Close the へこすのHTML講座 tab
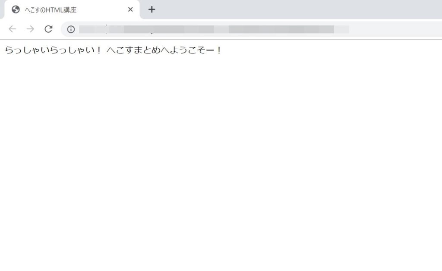Screen dimensions: 442x271 (x=130, y=9)
